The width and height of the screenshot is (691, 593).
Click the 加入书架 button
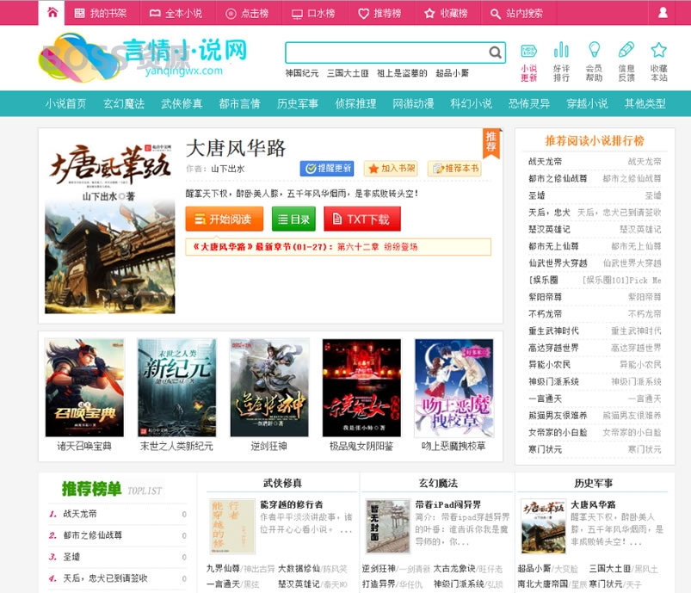[x=391, y=169]
